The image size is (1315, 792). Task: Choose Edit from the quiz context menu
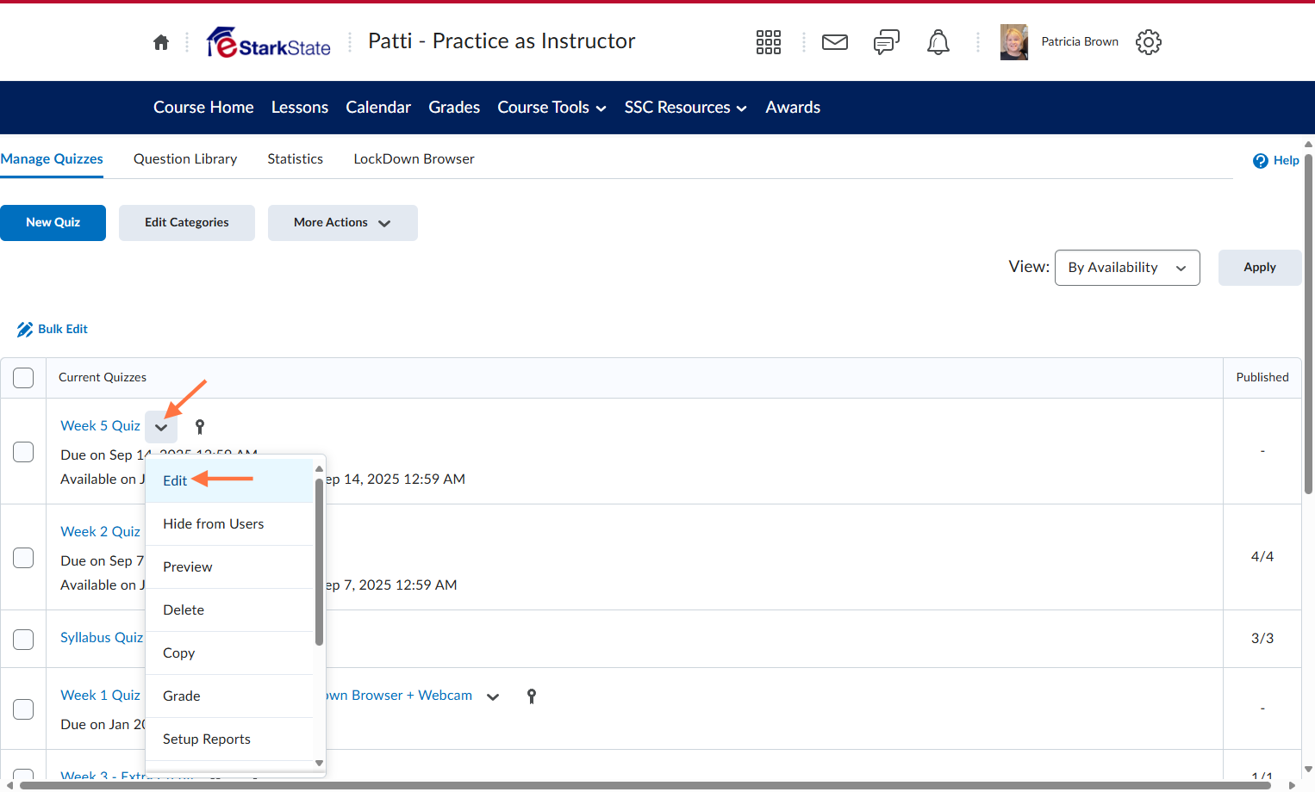[229, 480]
